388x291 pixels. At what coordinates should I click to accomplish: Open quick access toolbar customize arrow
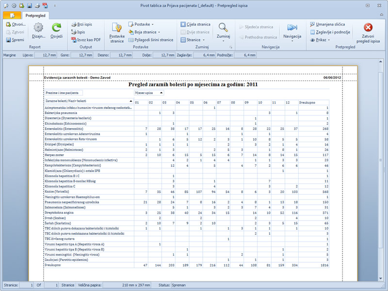pos(55,5)
